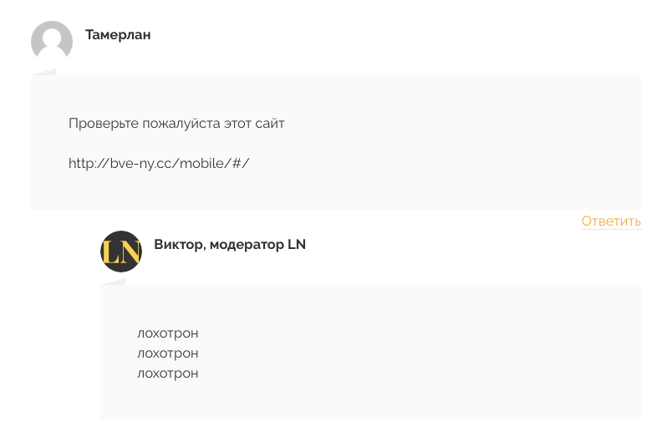Select the Тамерлан author name
Screen dimensions: 667x437
(x=118, y=34)
